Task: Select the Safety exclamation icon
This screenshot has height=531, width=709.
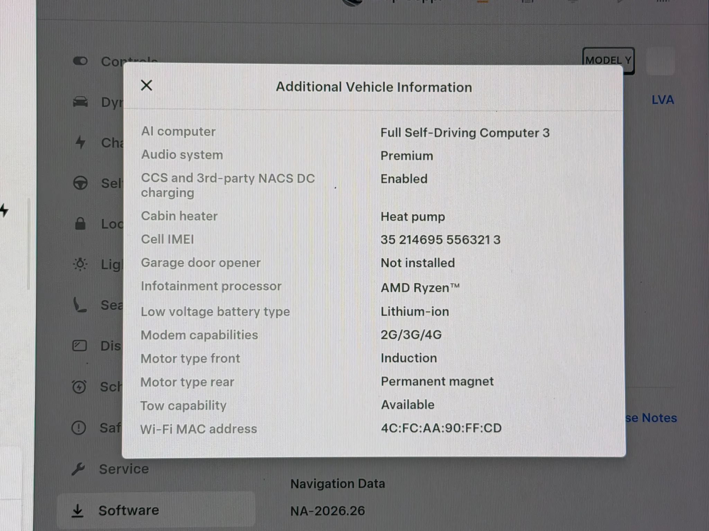Action: 79,428
